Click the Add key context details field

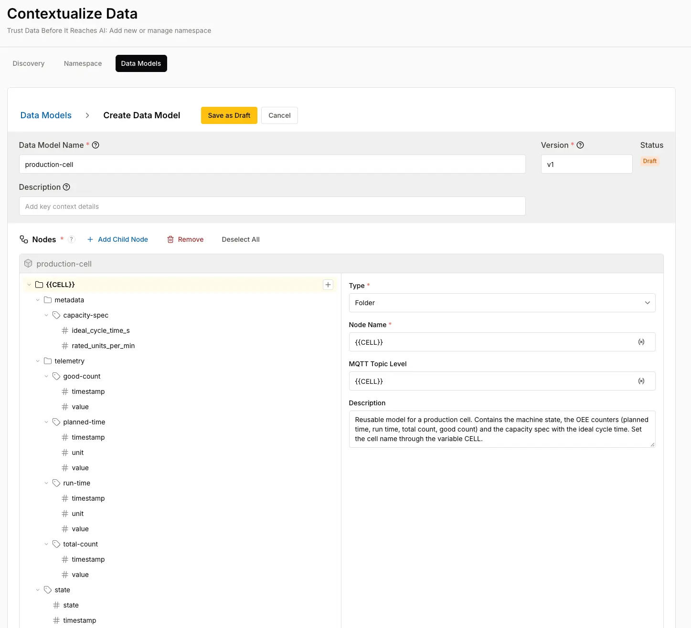pyautogui.click(x=272, y=206)
